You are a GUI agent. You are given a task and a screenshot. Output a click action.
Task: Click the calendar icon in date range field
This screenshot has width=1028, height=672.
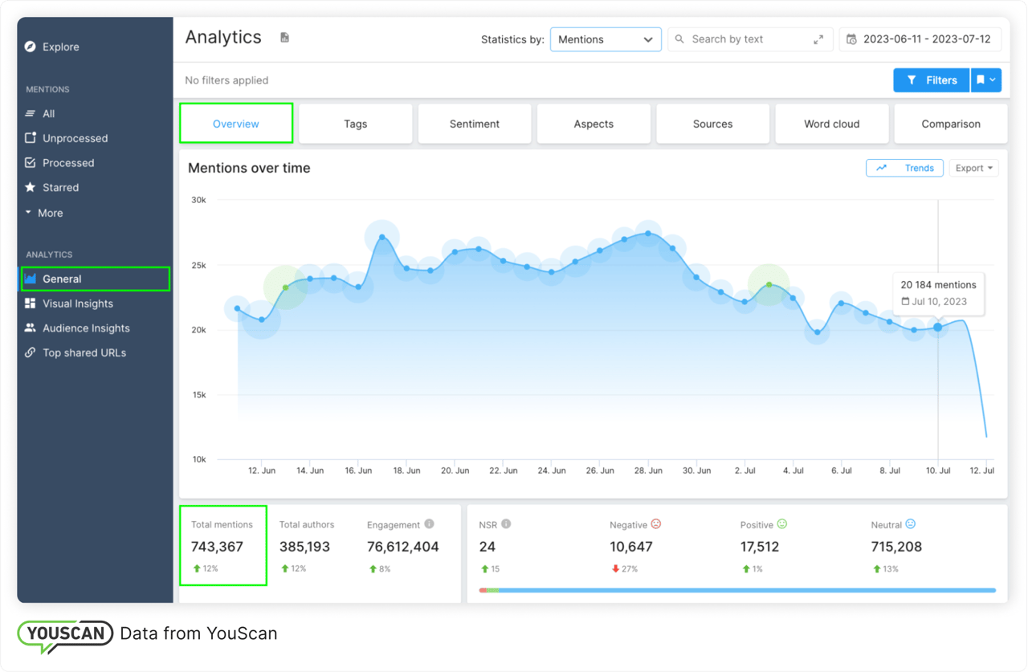coord(851,39)
